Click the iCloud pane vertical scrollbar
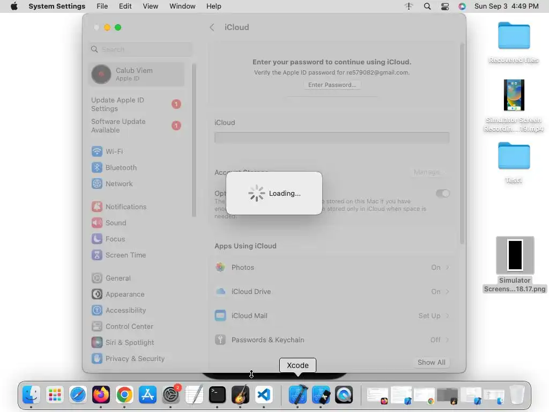 pos(462,144)
